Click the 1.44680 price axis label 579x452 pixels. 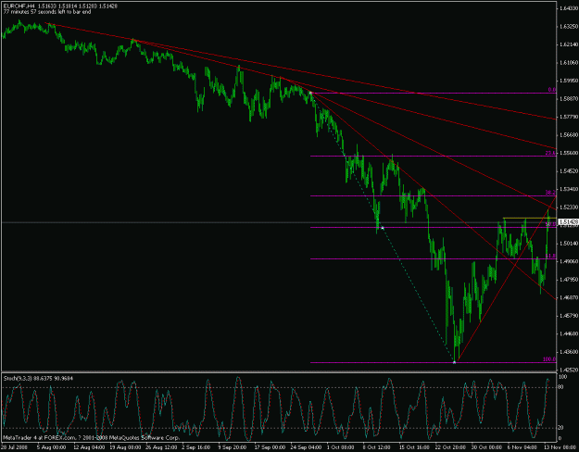click(569, 333)
